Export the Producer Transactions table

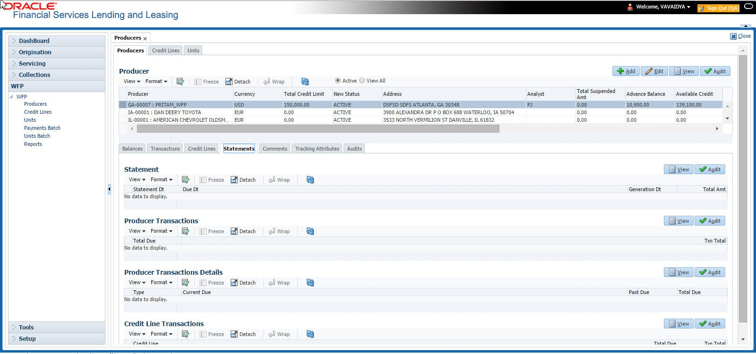click(185, 231)
